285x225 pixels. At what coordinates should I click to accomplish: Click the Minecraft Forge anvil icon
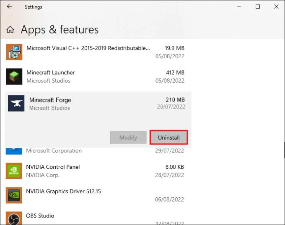pos(16,103)
